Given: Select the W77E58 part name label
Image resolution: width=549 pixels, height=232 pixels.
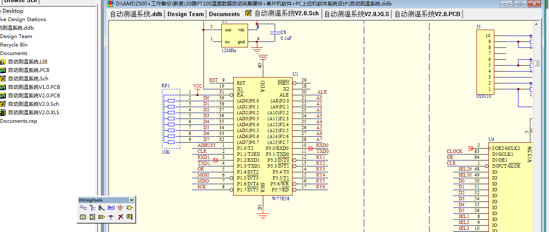Looking at the screenshot, I should (281, 198).
